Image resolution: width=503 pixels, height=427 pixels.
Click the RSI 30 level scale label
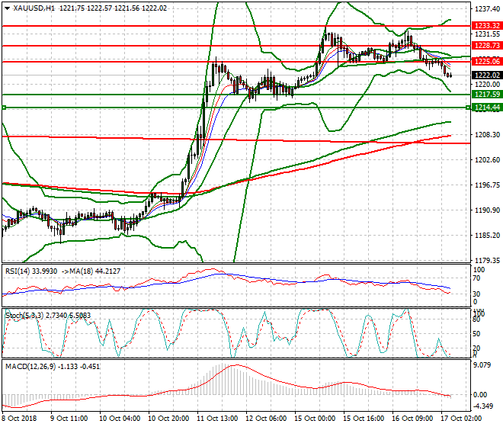click(476, 294)
